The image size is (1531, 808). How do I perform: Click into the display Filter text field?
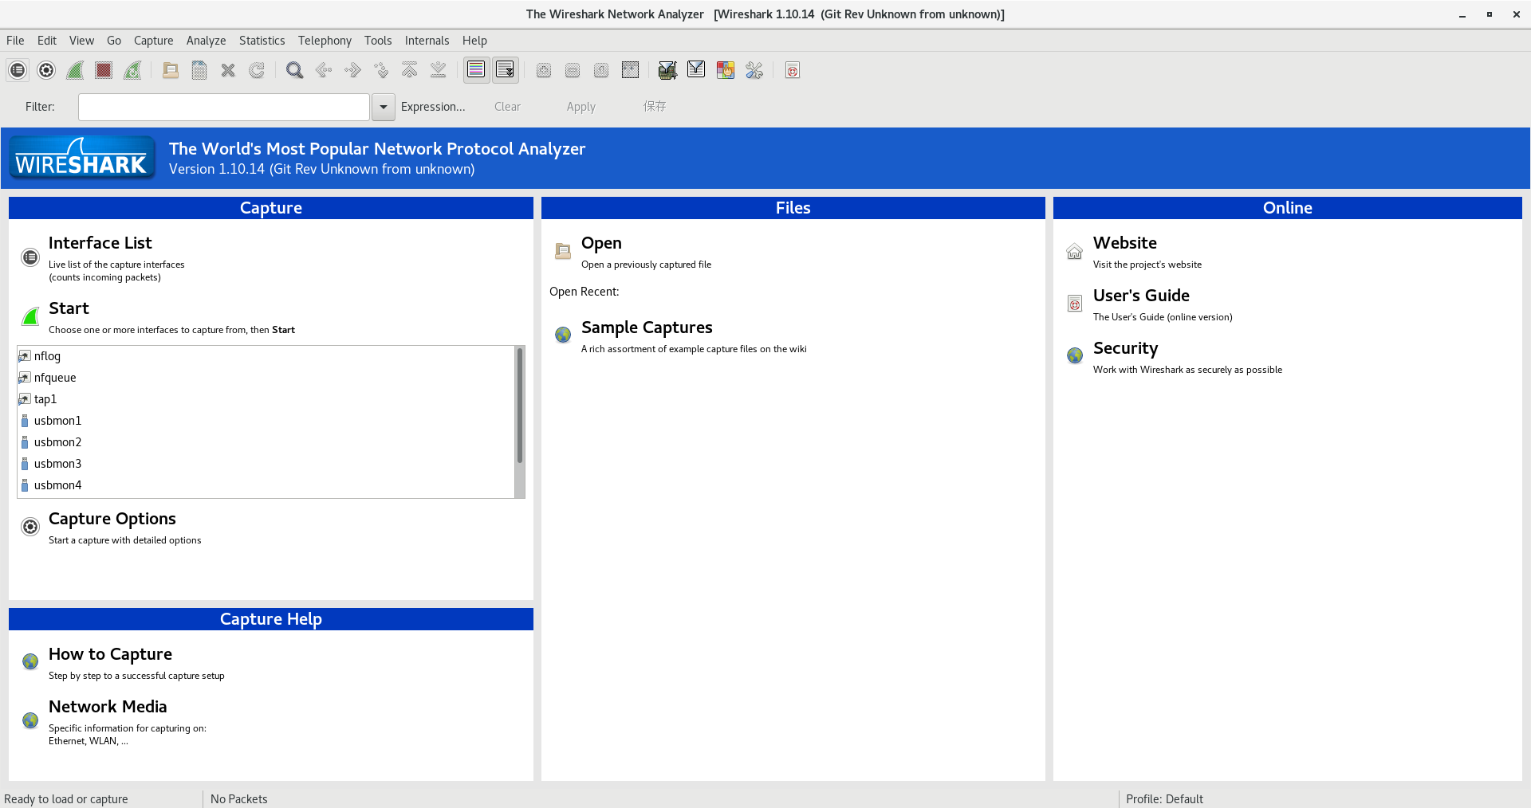point(224,107)
